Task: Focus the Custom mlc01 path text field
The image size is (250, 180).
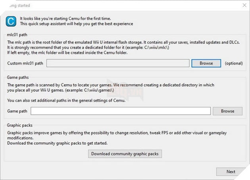Action: point(117,63)
